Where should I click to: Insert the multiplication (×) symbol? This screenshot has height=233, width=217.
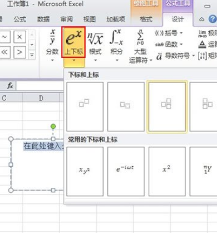(x=19, y=37)
